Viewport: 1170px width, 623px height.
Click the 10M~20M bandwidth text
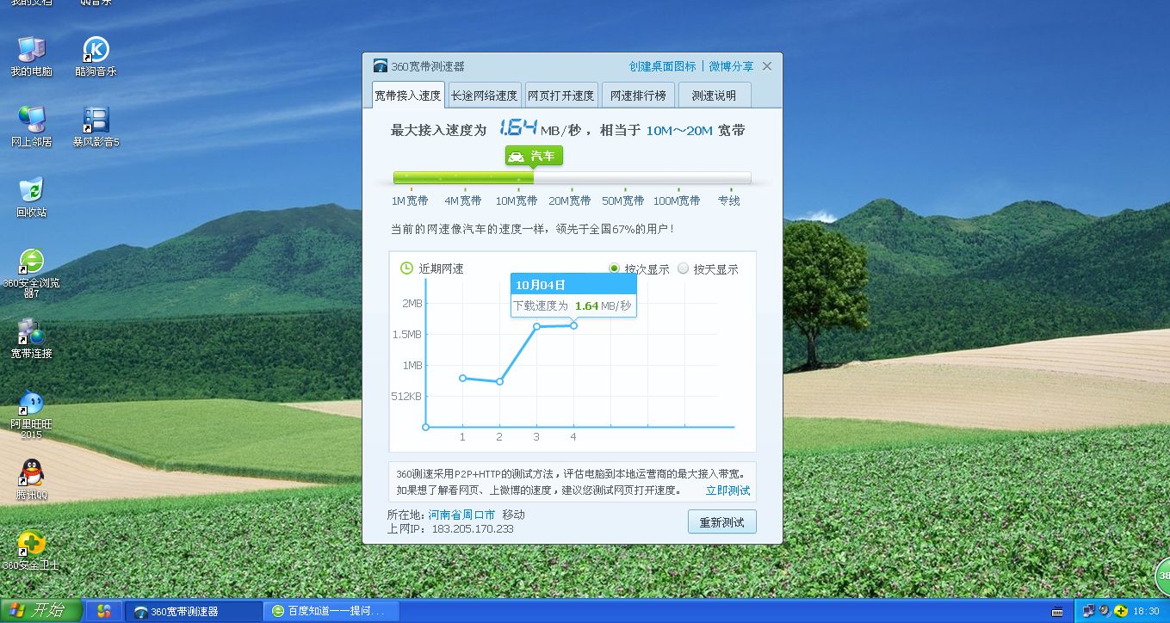[679, 130]
